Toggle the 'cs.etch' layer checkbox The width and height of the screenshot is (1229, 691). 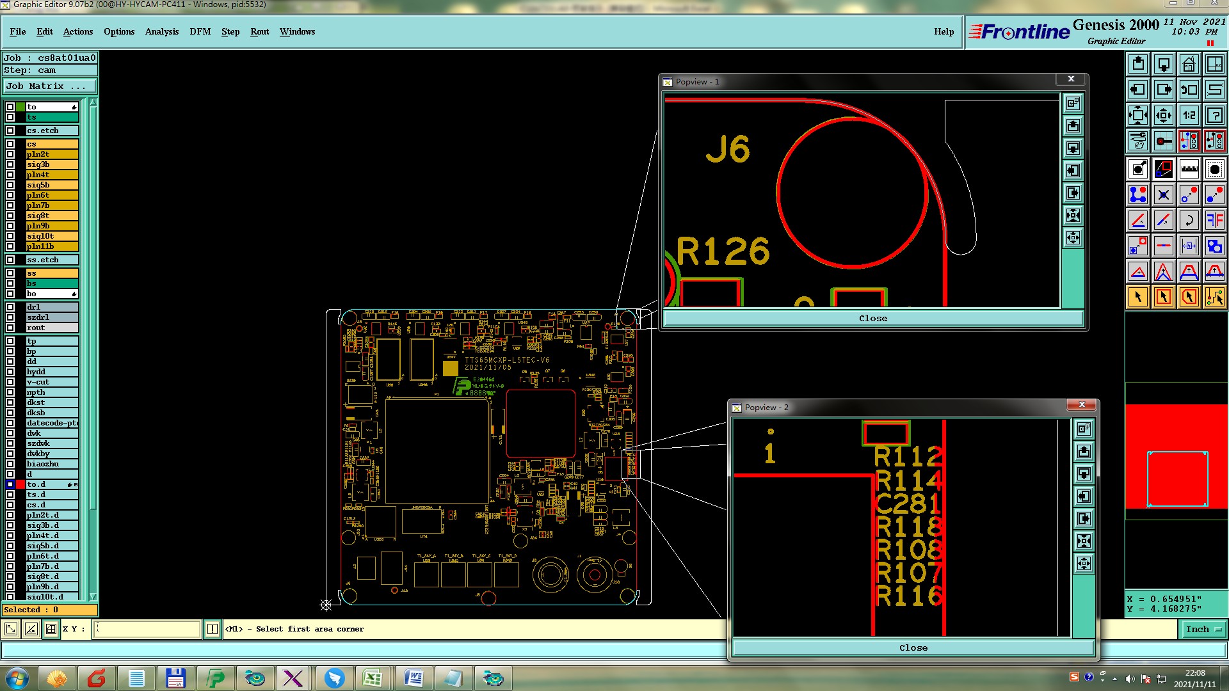coord(10,131)
